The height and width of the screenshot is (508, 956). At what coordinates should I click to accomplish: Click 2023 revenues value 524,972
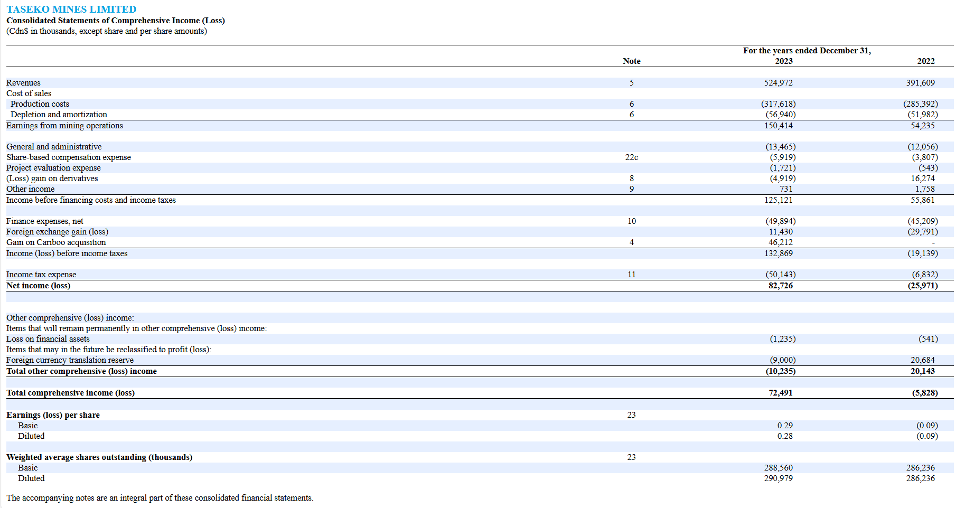point(779,83)
